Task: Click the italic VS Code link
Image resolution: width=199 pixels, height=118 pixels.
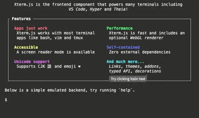Action: pyautogui.click(x=77, y=9)
